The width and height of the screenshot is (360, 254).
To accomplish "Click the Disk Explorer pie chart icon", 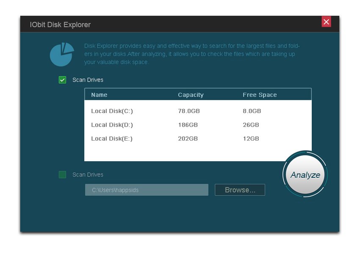I will coord(62,54).
